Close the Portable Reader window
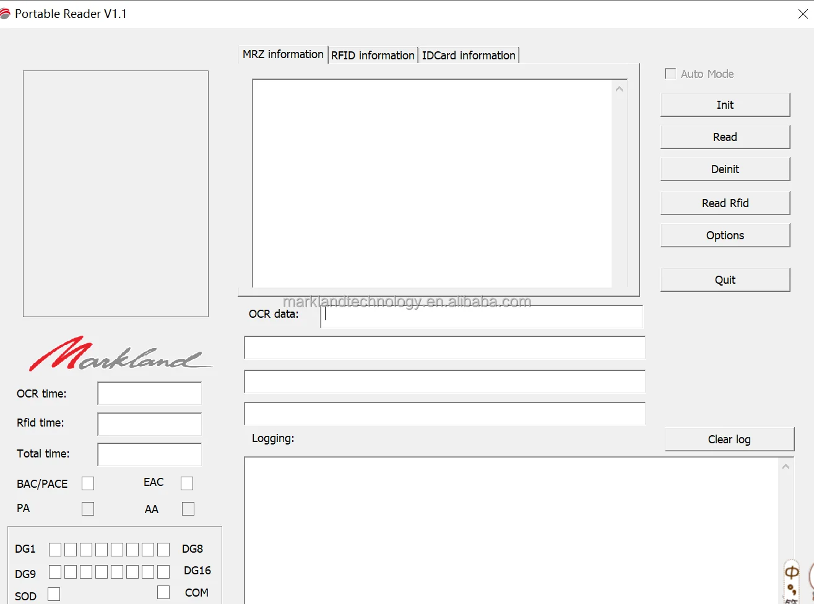Image resolution: width=814 pixels, height=604 pixels. coord(803,14)
